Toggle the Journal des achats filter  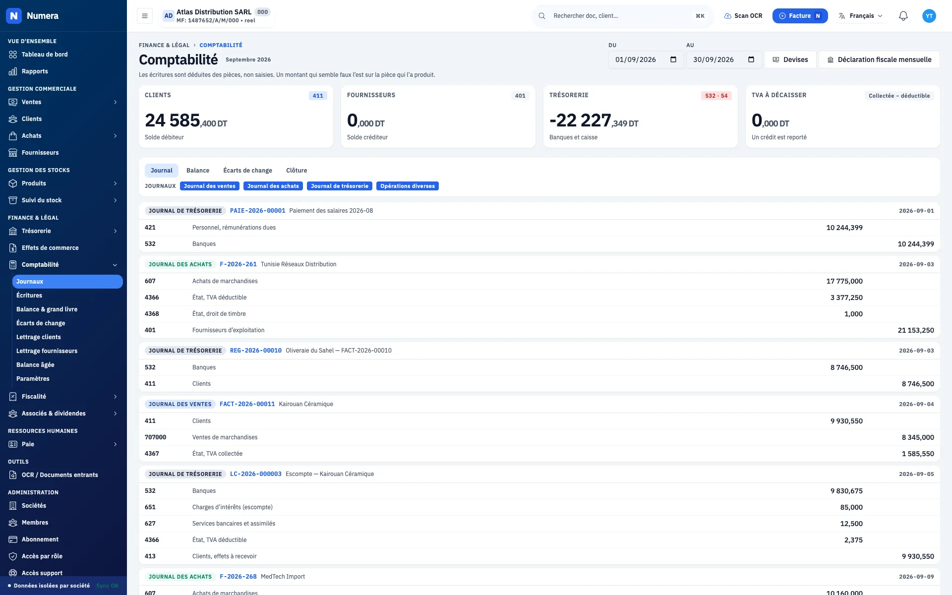click(273, 186)
